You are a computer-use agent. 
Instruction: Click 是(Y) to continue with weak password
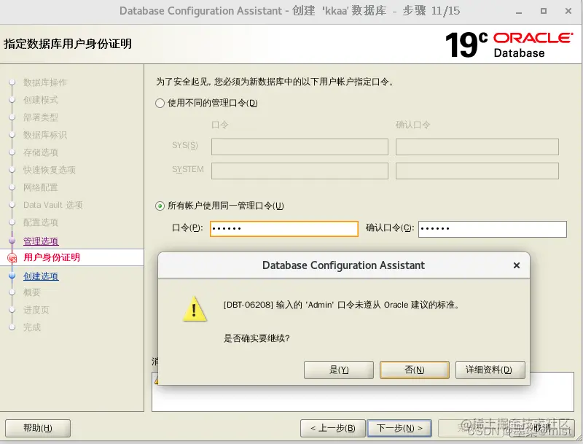[x=338, y=370]
